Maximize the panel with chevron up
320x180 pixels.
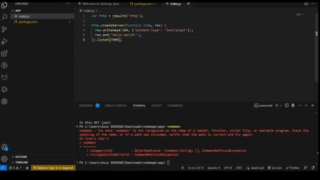point(306,105)
